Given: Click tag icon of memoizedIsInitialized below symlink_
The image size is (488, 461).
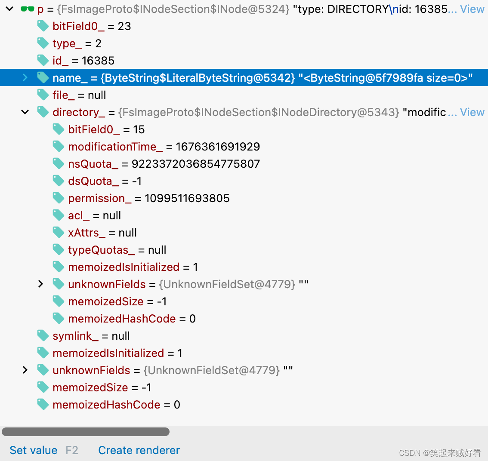Looking at the screenshot, I should tap(43, 353).
